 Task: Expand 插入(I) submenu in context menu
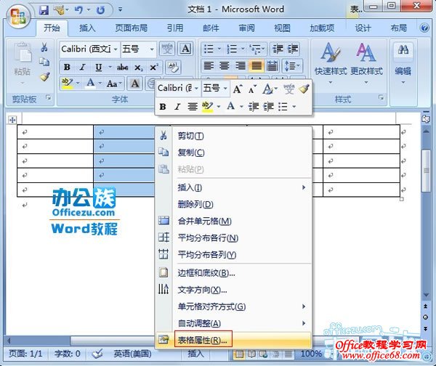[x=233, y=187]
